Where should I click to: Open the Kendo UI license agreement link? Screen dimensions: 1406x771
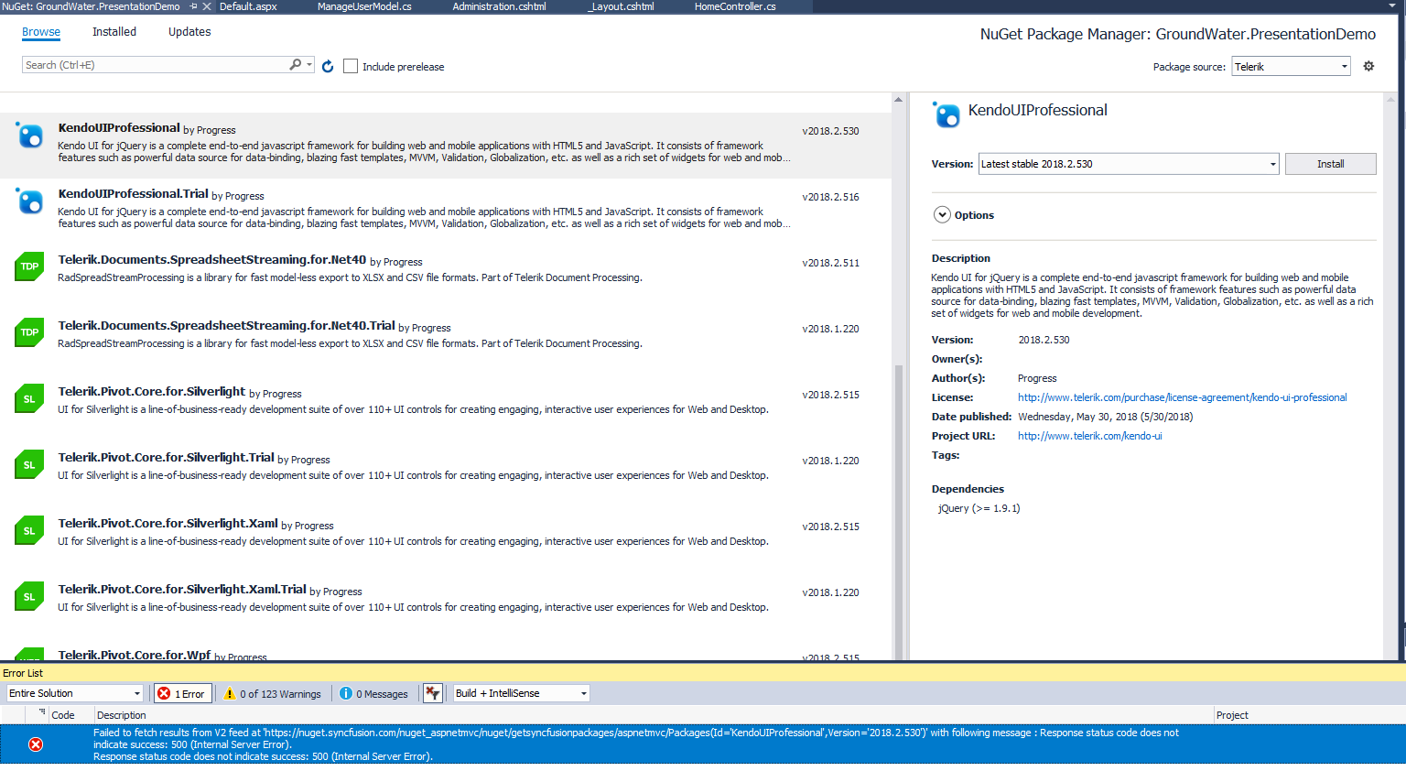click(1182, 397)
